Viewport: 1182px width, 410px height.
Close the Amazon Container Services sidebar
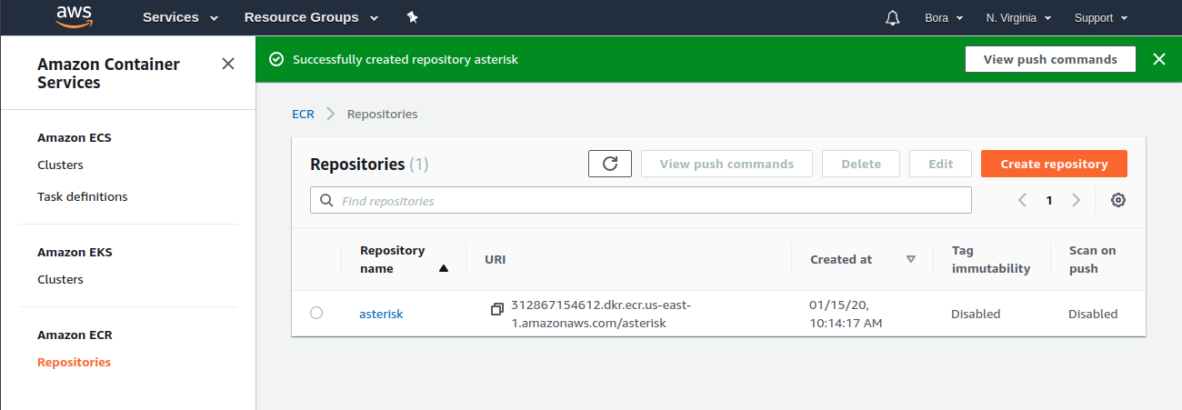(228, 64)
